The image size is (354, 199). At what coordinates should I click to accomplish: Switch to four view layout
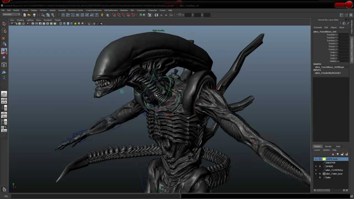4,101
